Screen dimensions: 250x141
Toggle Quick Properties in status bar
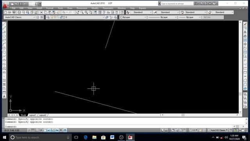coord(65,130)
